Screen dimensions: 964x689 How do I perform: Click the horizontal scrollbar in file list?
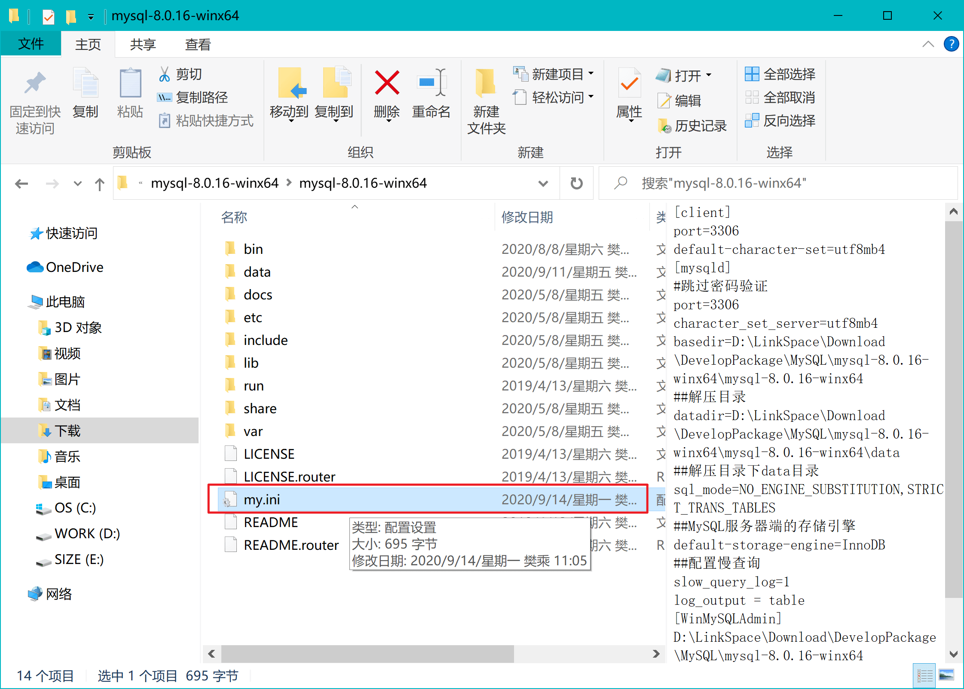pyautogui.click(x=367, y=654)
